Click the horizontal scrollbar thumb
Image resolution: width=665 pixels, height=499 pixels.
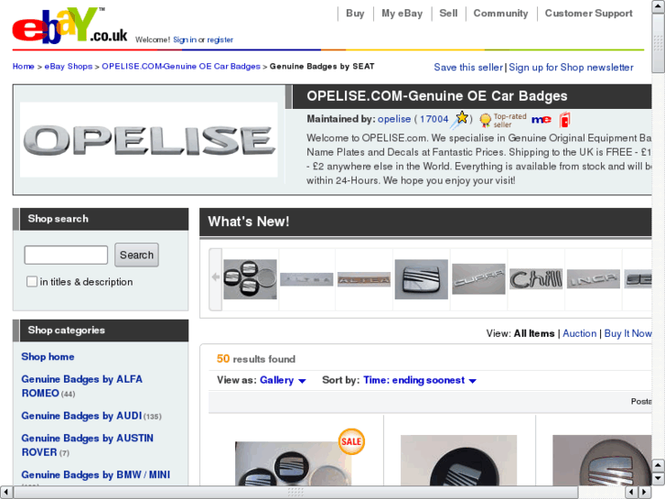click(295, 493)
